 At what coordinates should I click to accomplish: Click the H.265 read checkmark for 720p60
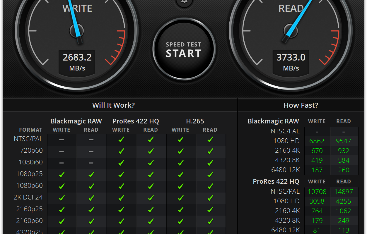tap(210, 151)
